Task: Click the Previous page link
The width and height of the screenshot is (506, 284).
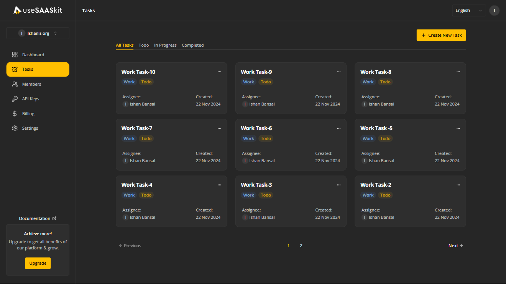Action: [x=130, y=246]
